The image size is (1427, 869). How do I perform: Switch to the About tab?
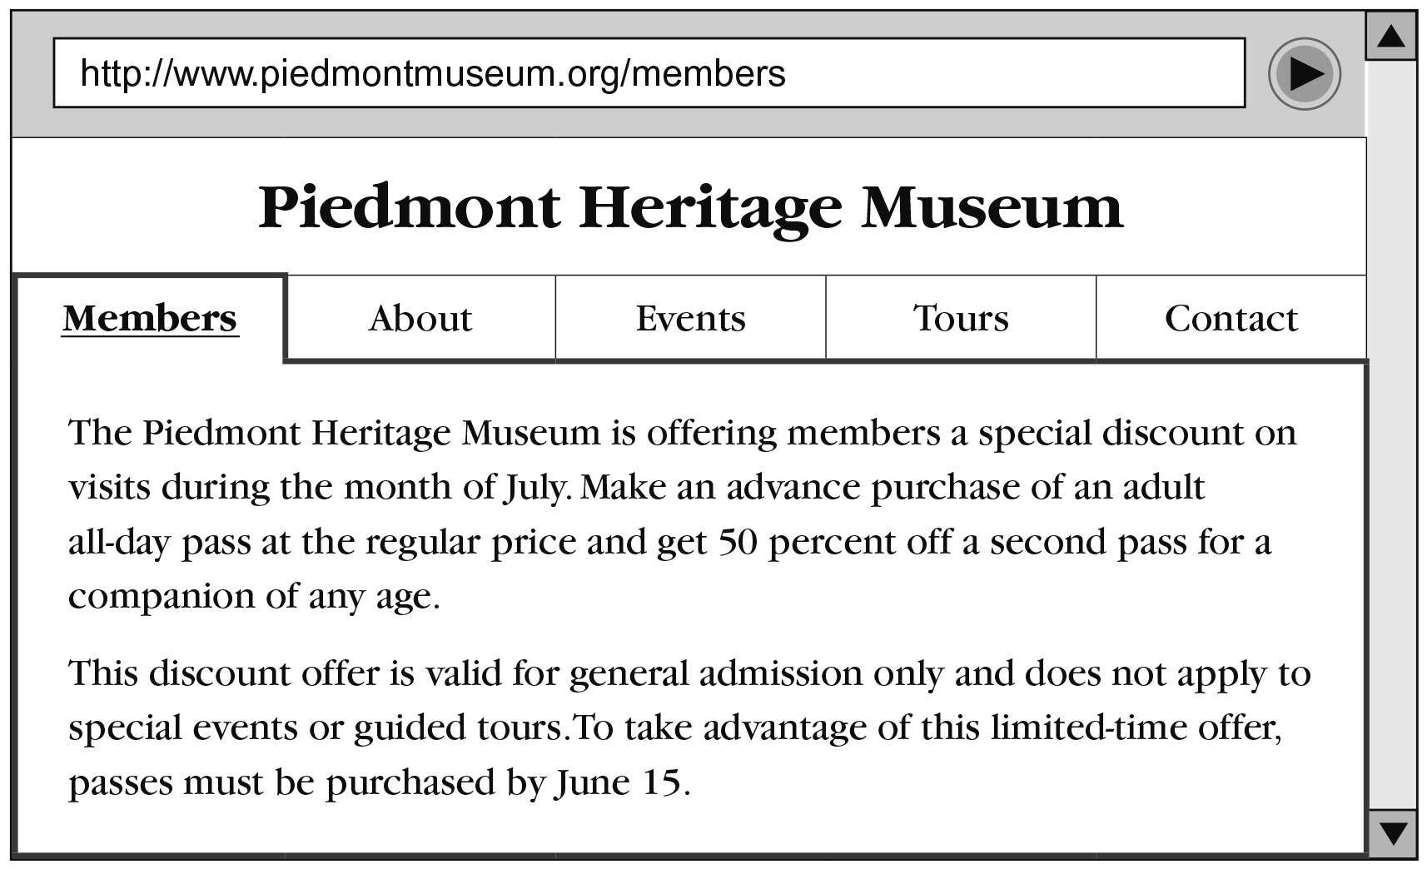click(x=420, y=318)
